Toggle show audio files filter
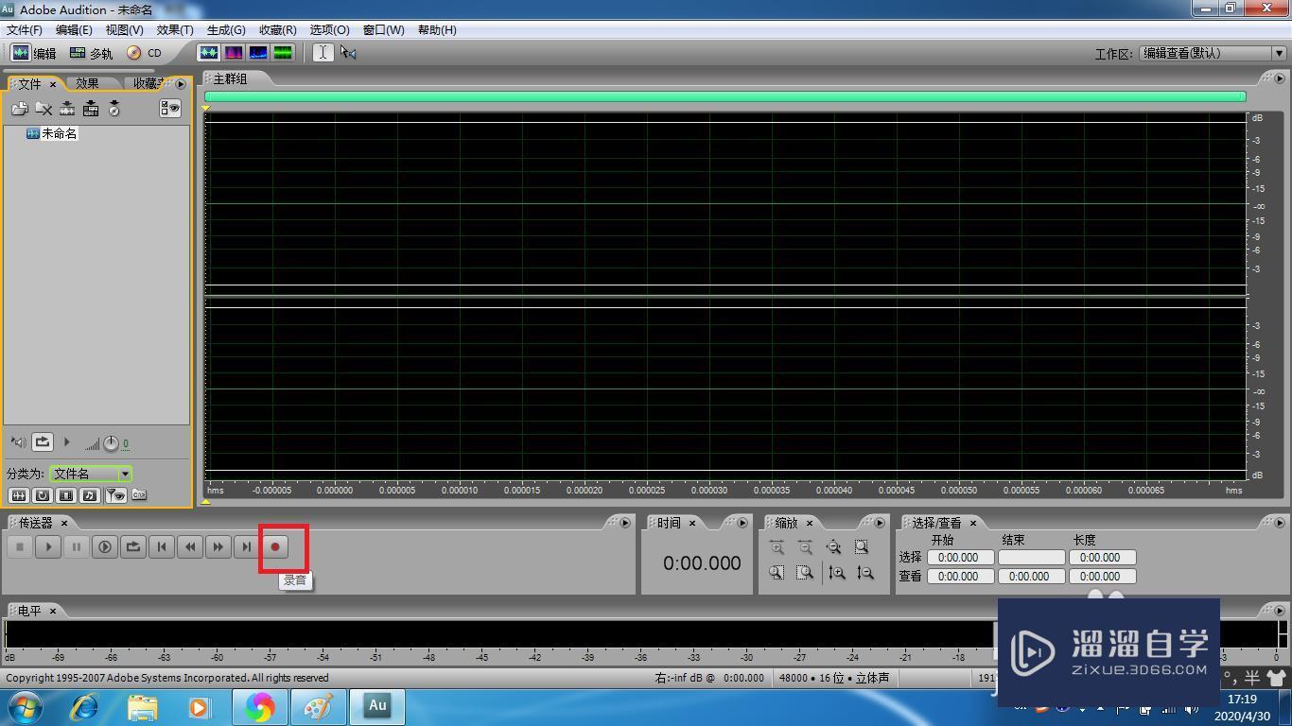This screenshot has width=1292, height=726. coord(18,495)
